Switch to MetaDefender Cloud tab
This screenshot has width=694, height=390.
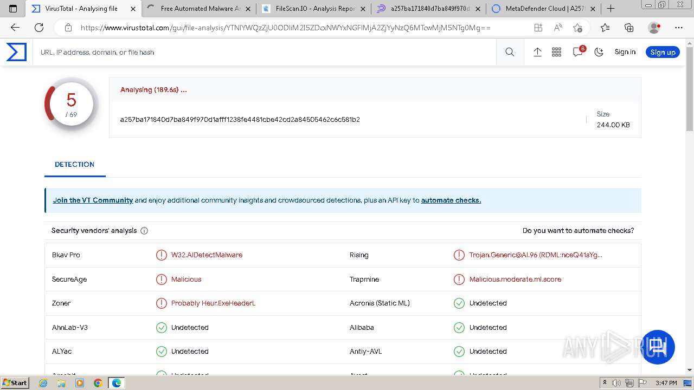tap(544, 9)
